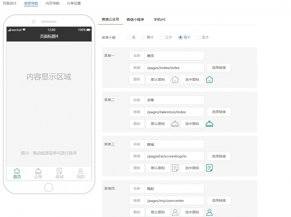Click the default person icon for 菜单四
The height and width of the screenshot is (217, 291).
click(x=175, y=212)
